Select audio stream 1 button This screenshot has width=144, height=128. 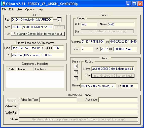pyautogui.click(x=76, y=66)
